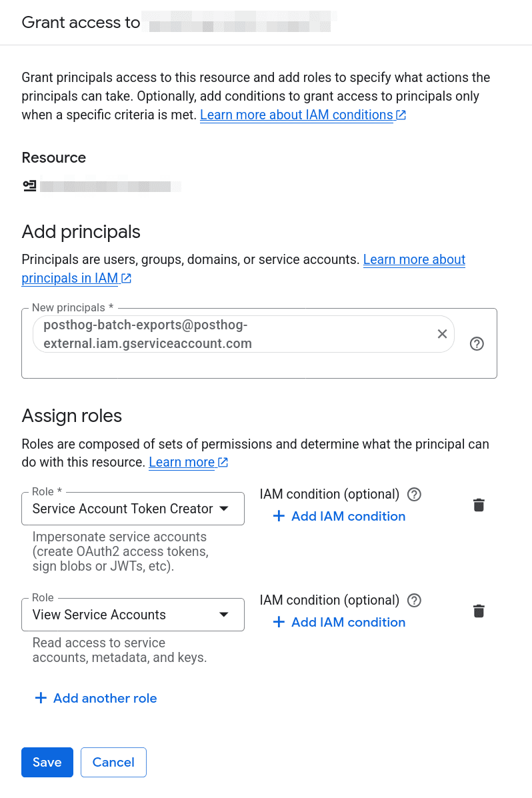Clear the principal email using the X icon
Viewport: 532px width, 798px height.
coord(442,333)
